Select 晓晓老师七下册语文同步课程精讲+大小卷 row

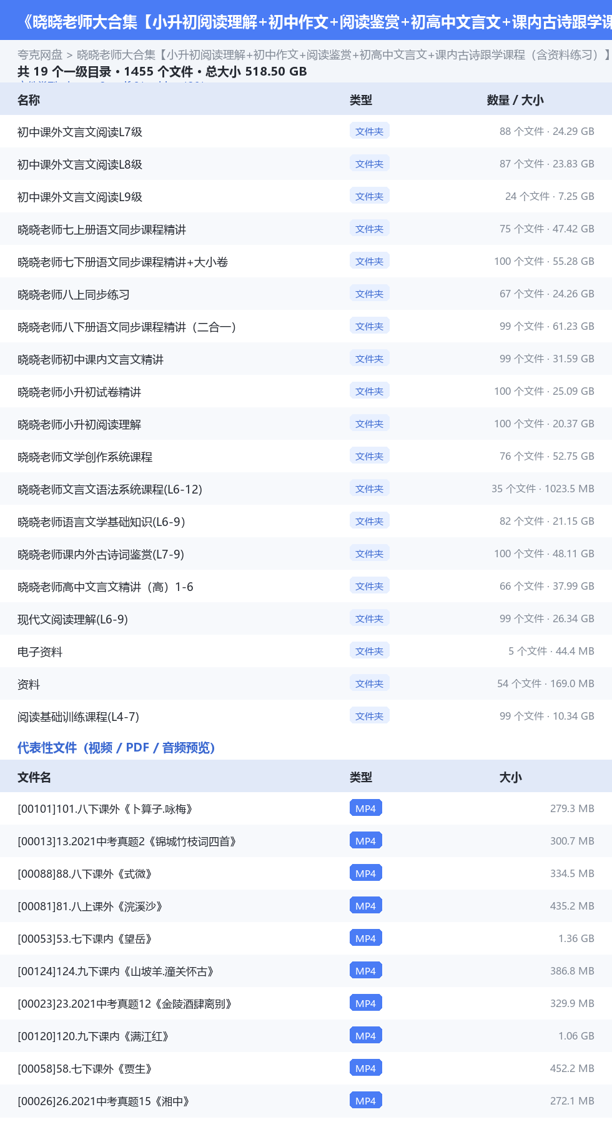pyautogui.click(x=306, y=262)
